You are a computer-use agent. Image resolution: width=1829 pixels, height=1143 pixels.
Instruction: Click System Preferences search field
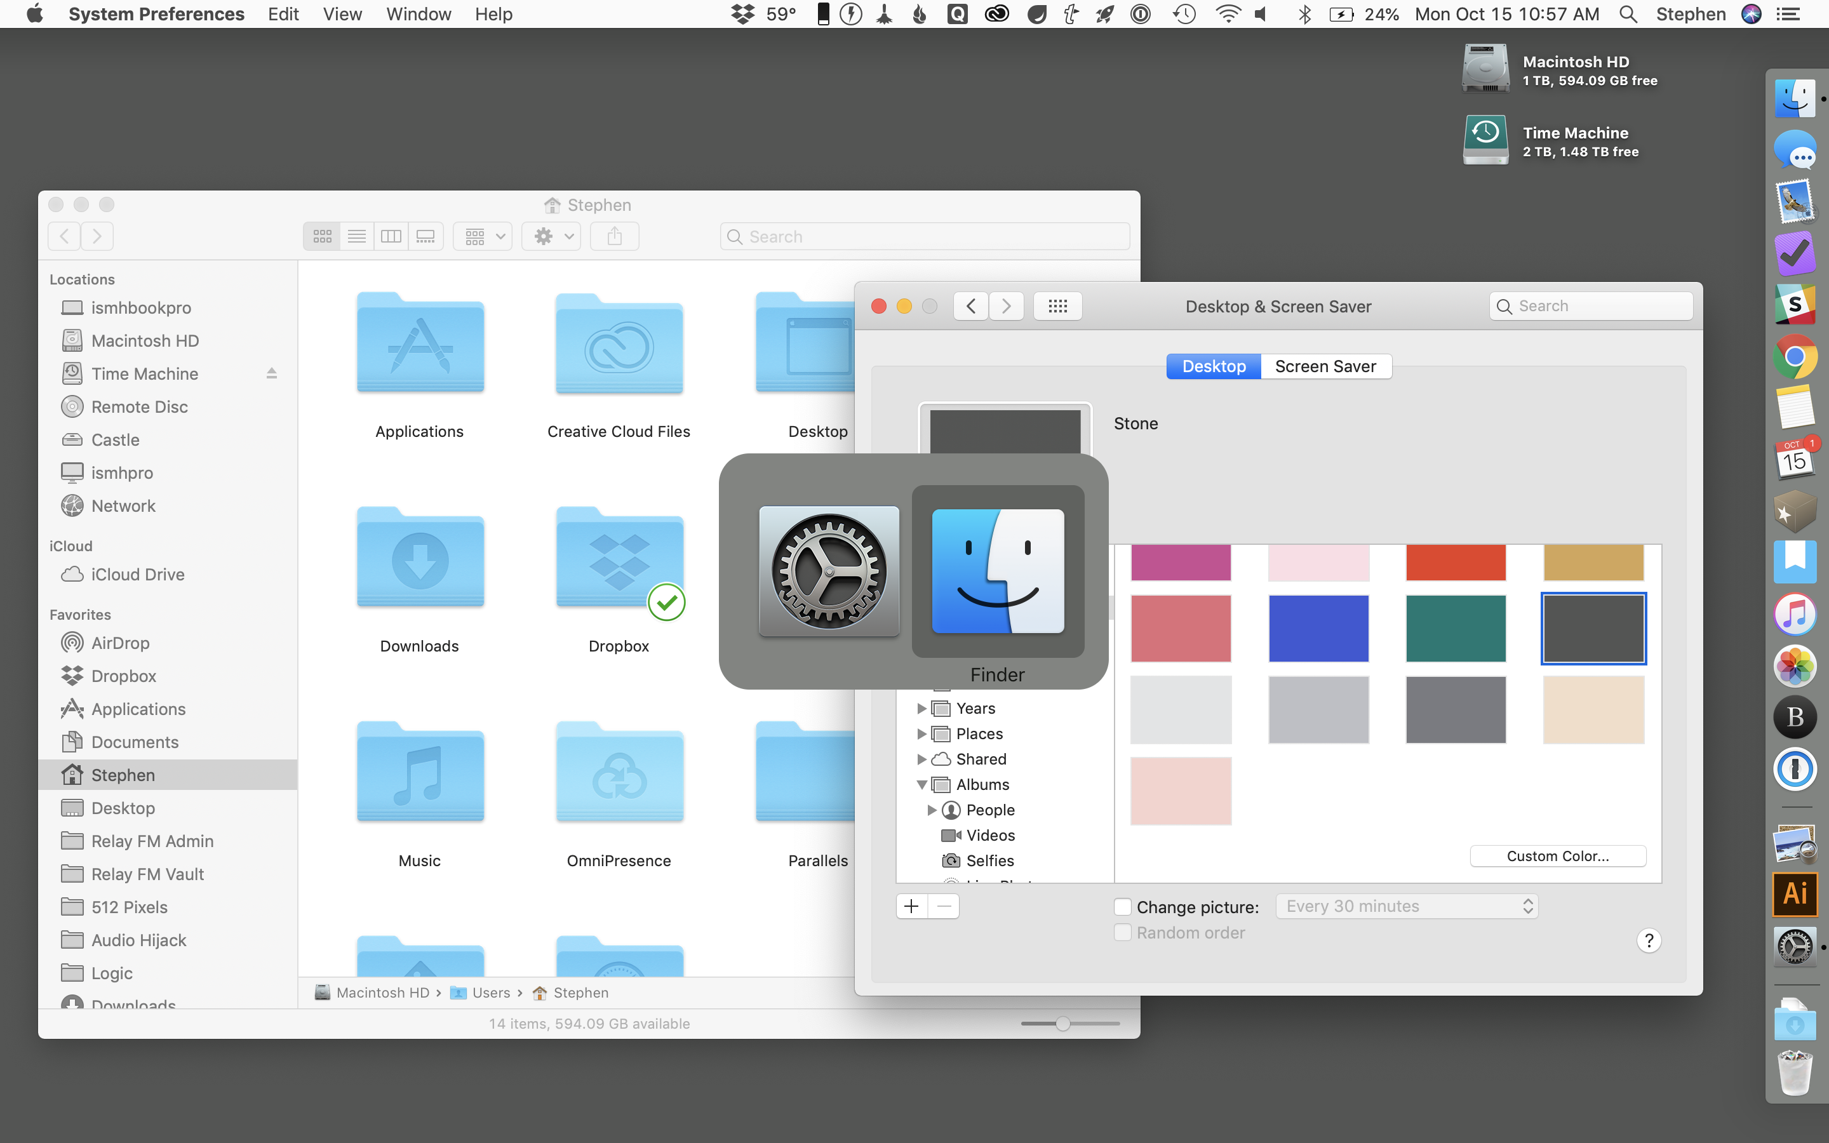point(1591,306)
